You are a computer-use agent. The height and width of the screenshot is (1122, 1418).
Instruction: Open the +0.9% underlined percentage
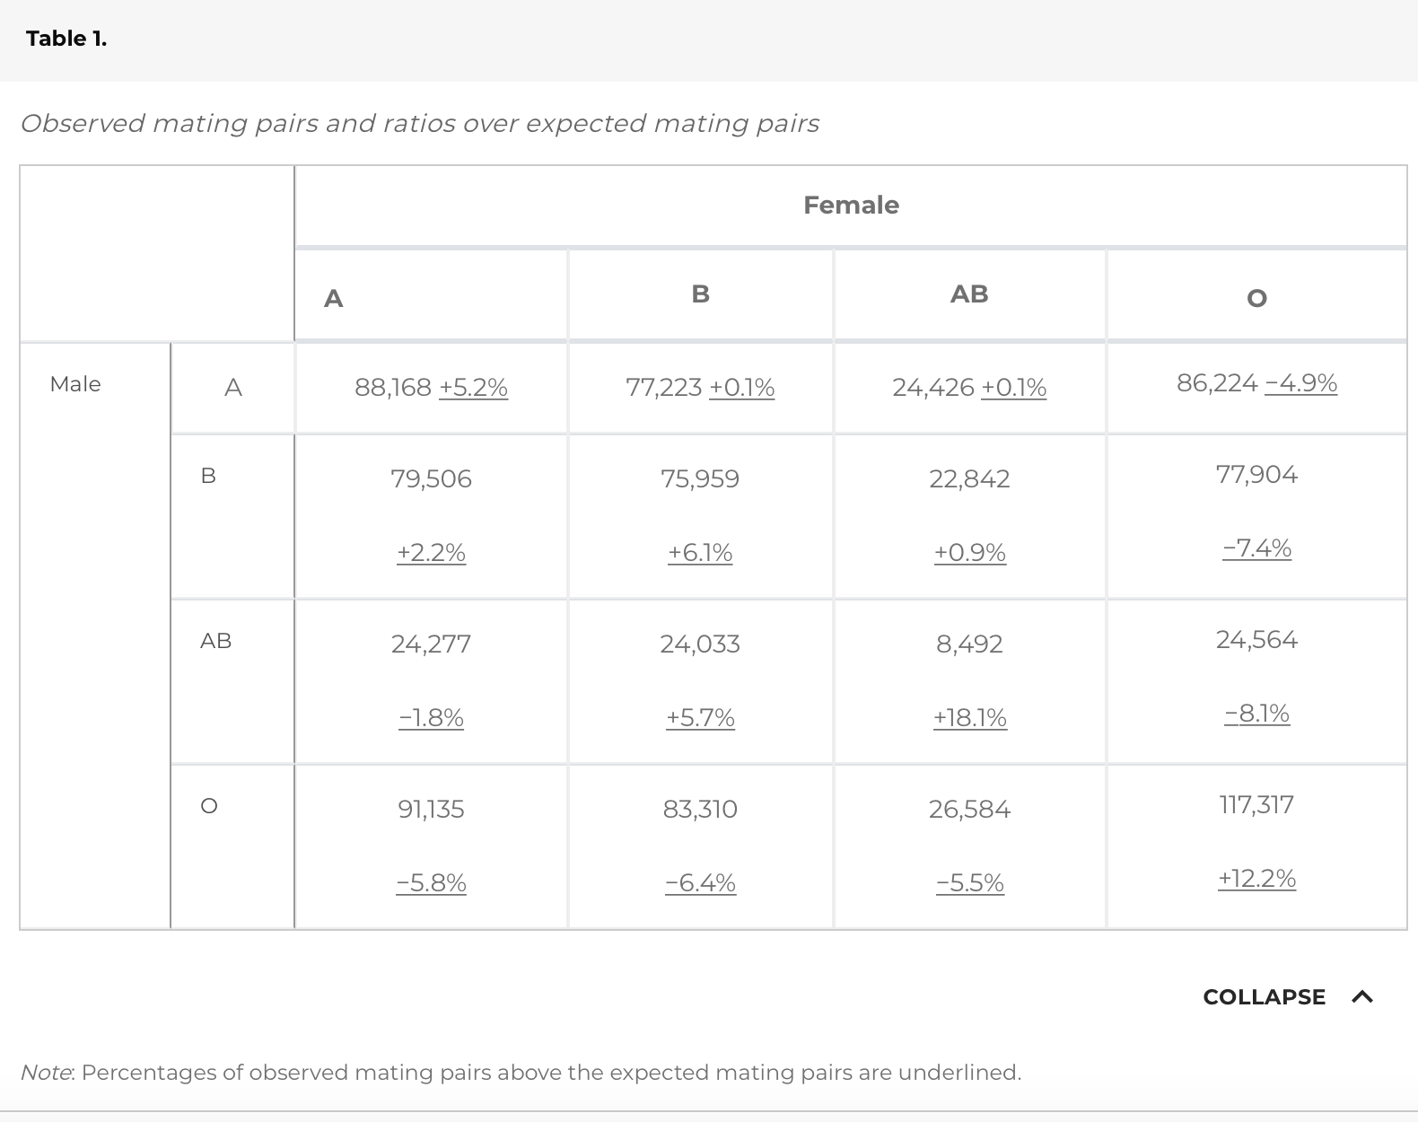click(x=969, y=552)
